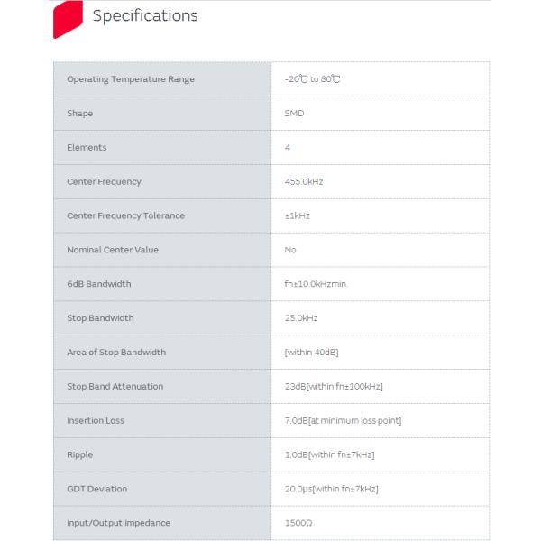Click the ±1kHz tolerance value

(297, 215)
